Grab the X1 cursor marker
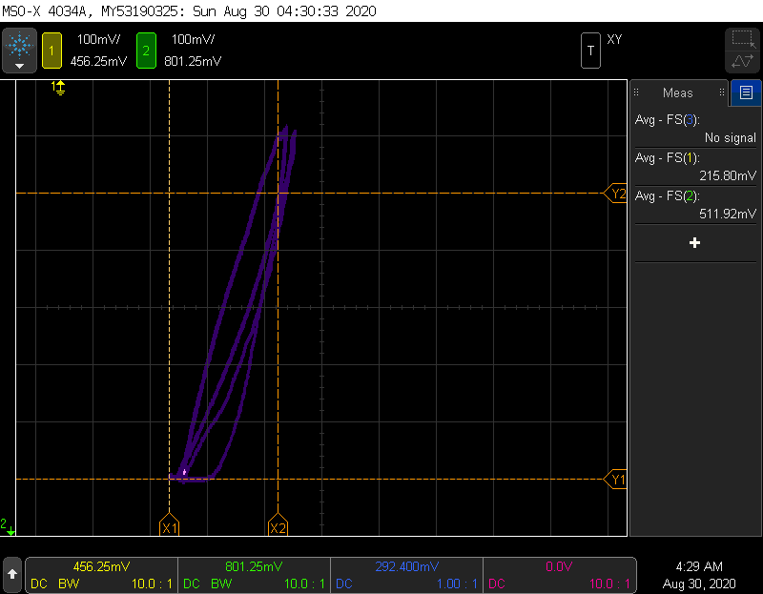 [169, 526]
